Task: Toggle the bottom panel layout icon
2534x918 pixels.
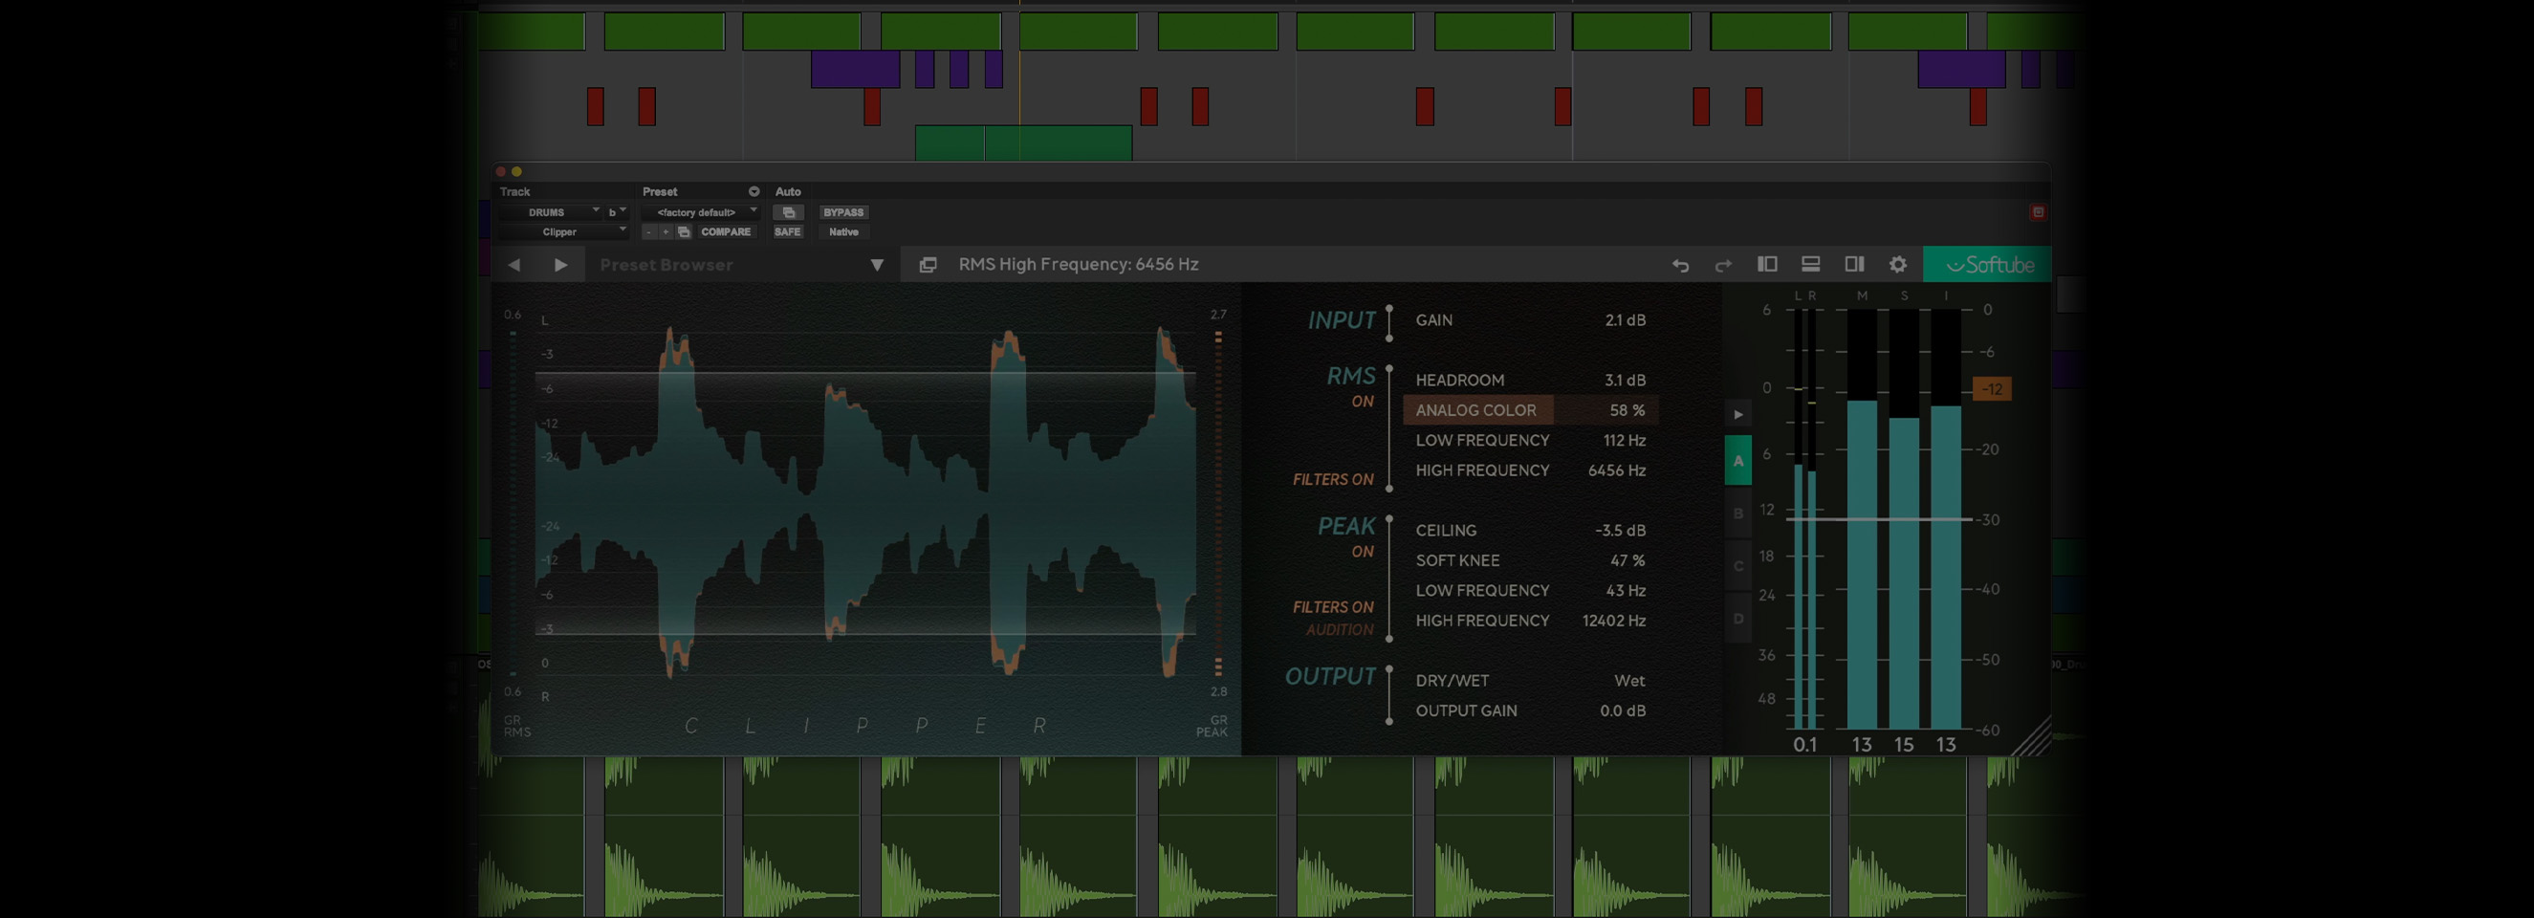Action: (x=1810, y=264)
